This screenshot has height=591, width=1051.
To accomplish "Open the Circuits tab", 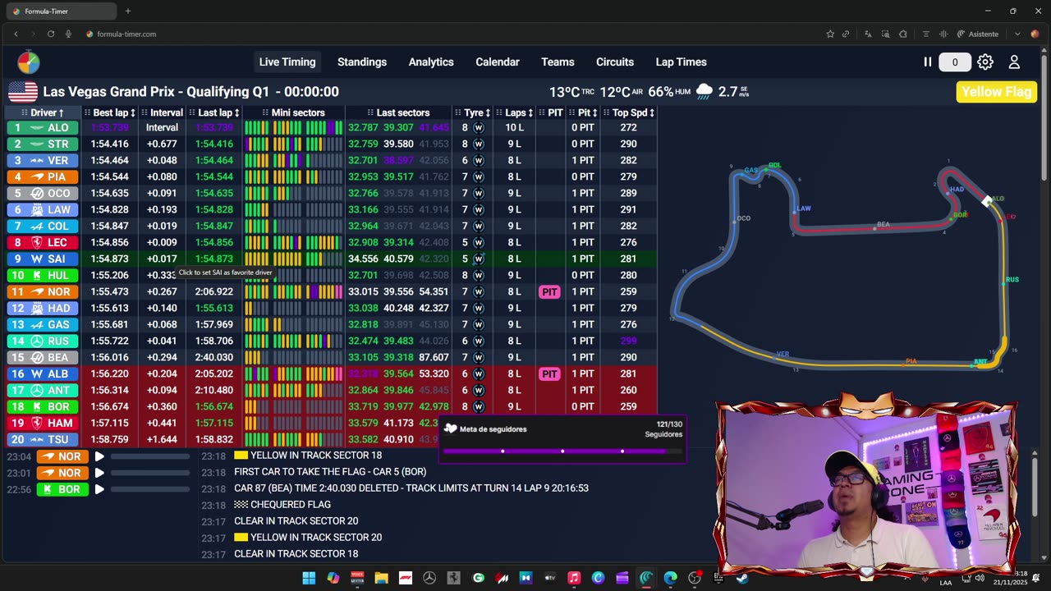I will click(615, 62).
